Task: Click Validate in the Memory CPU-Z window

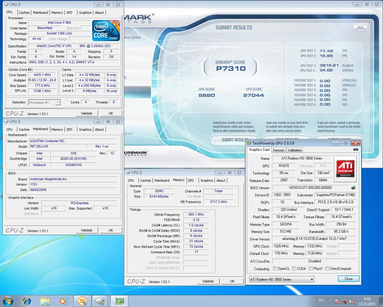Action: click(208, 281)
